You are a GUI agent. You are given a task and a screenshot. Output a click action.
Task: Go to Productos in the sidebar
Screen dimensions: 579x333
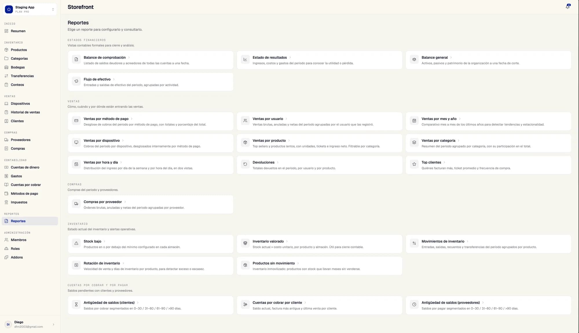click(30, 50)
